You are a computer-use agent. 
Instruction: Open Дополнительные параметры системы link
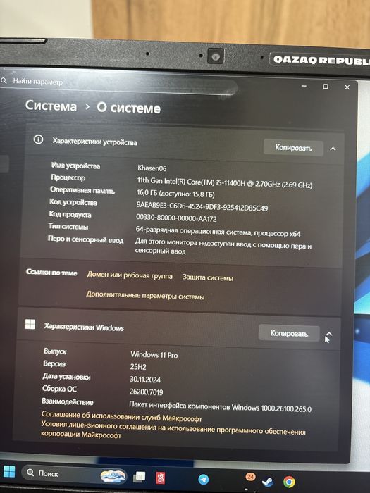click(x=145, y=296)
